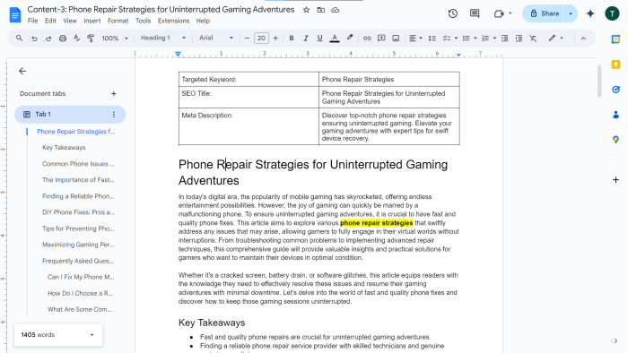Close the document tabs sidebar

click(x=22, y=71)
